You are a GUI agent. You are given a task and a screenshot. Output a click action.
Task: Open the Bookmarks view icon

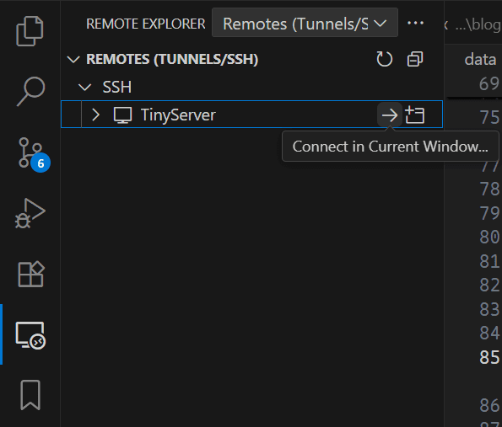30,395
